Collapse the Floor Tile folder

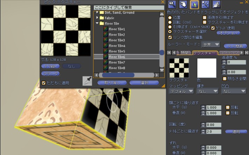tap(97, 23)
